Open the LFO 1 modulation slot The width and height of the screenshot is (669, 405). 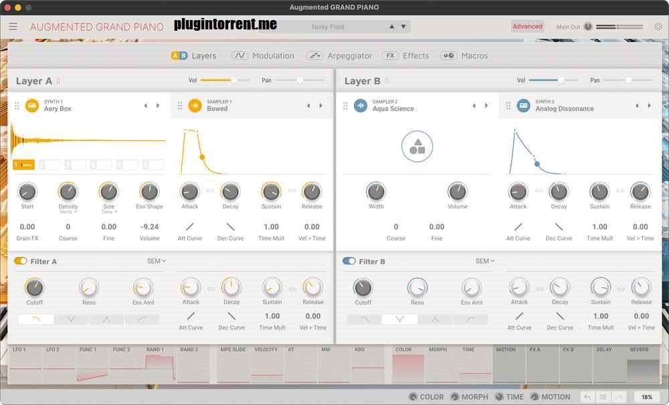[25, 364]
